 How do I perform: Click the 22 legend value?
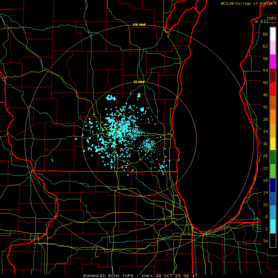click(265, 168)
